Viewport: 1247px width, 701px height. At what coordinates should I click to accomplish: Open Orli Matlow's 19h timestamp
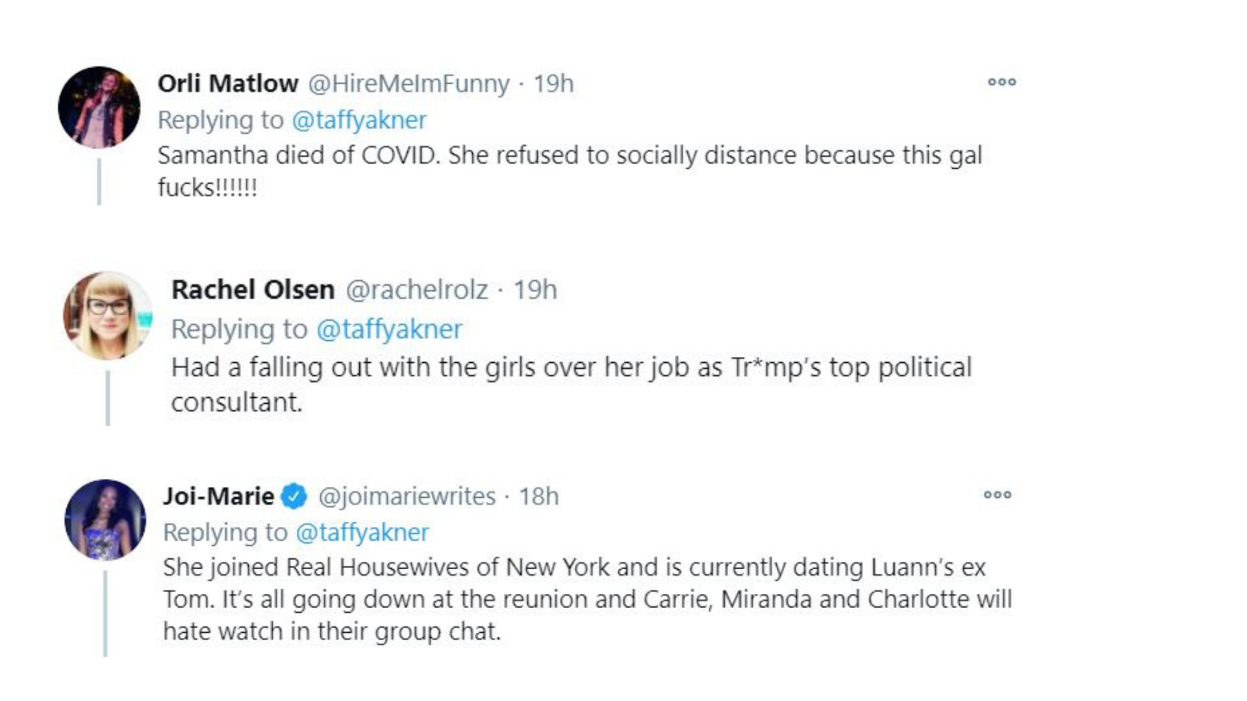[553, 84]
